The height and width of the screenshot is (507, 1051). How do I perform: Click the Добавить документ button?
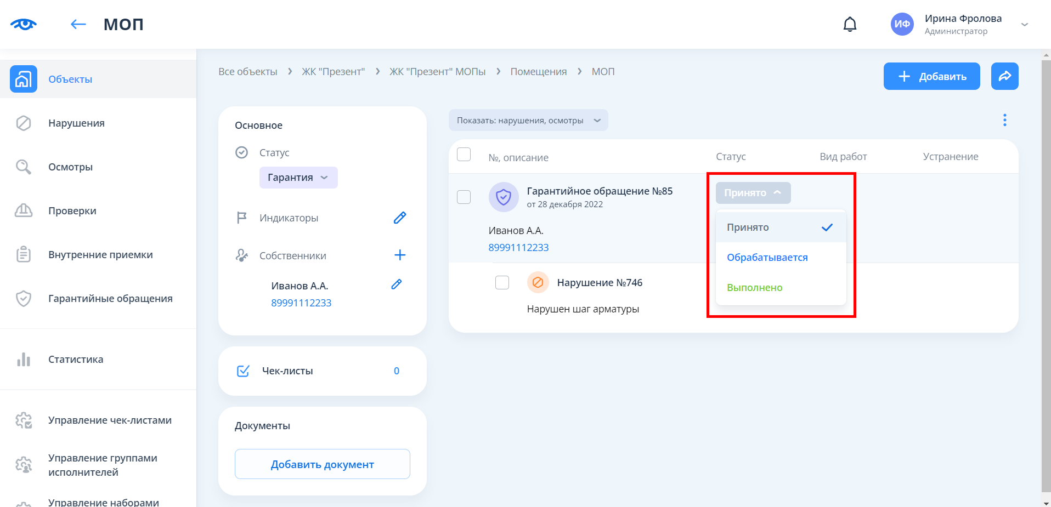[322, 464]
